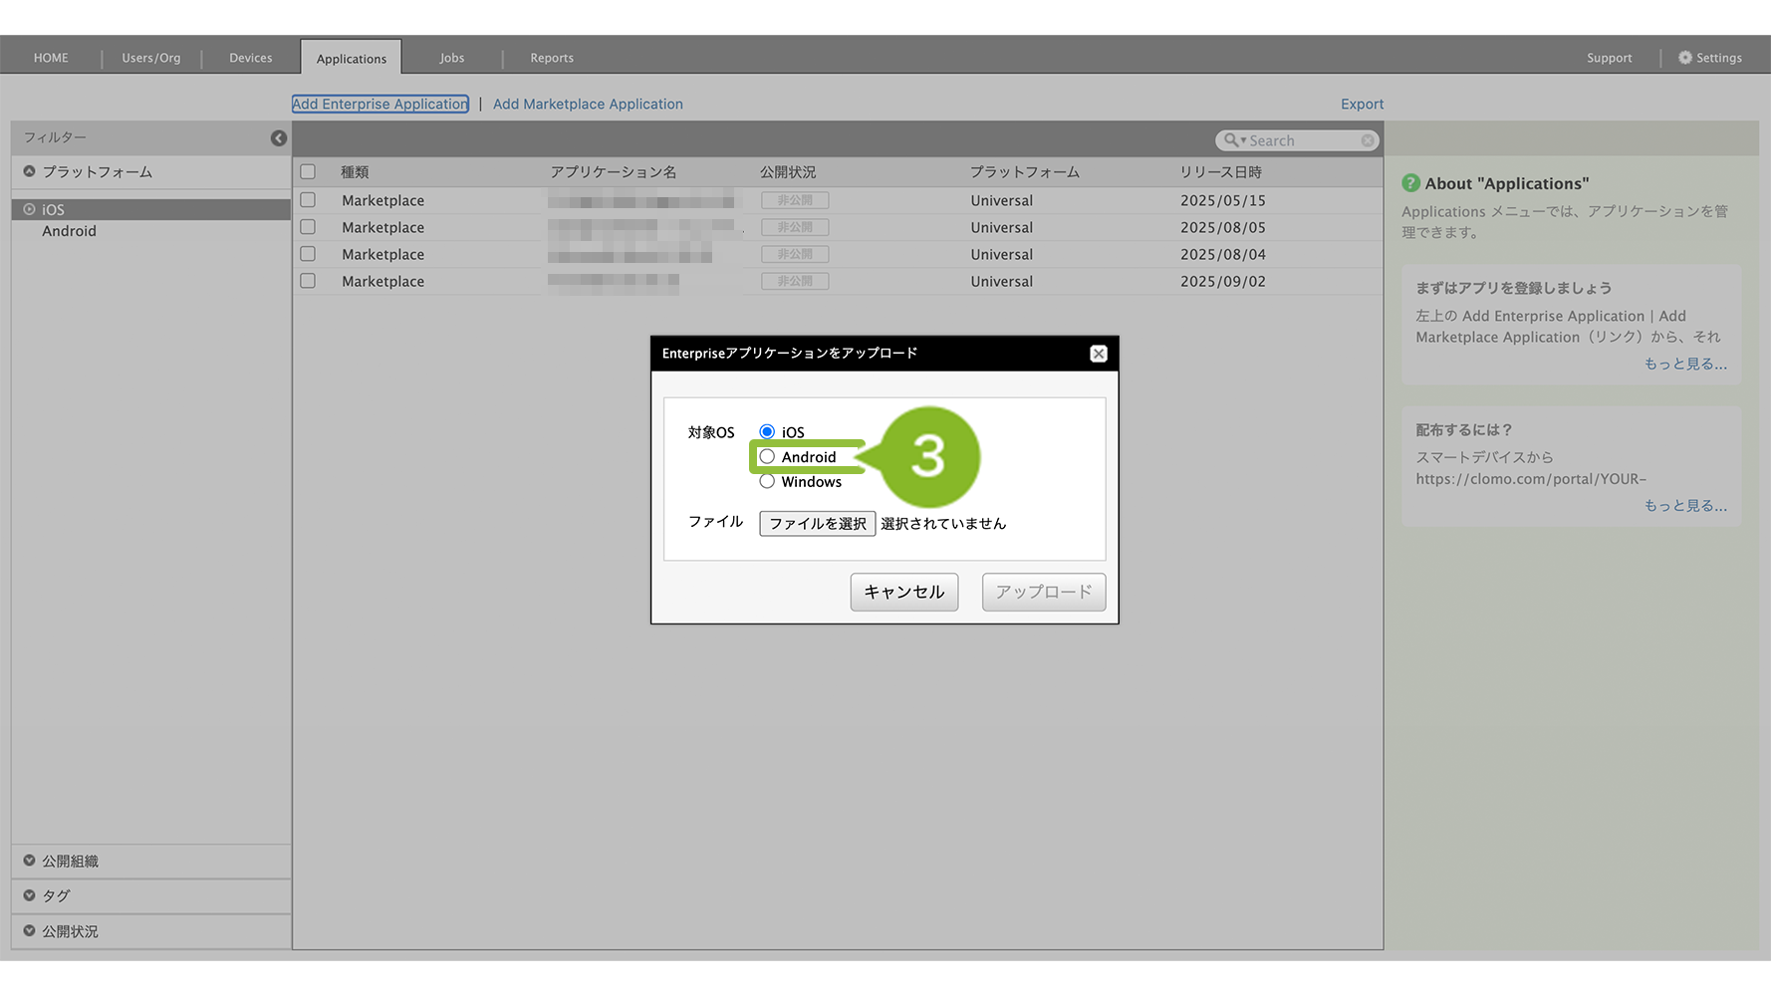Click the search magnifier icon

(x=1232, y=140)
